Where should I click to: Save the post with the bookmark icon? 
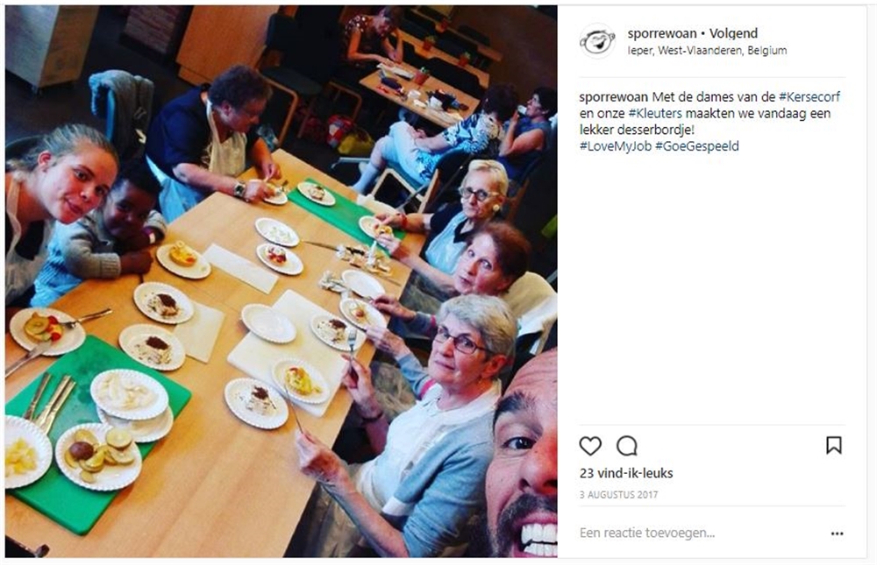[833, 445]
